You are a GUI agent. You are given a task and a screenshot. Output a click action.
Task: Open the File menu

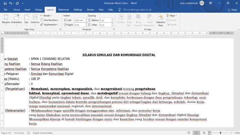point(6,10)
